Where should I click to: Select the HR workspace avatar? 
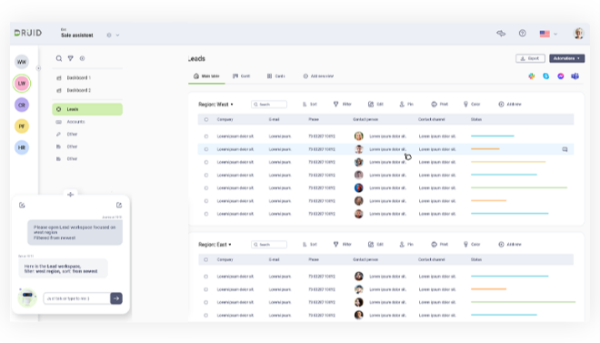(x=22, y=147)
